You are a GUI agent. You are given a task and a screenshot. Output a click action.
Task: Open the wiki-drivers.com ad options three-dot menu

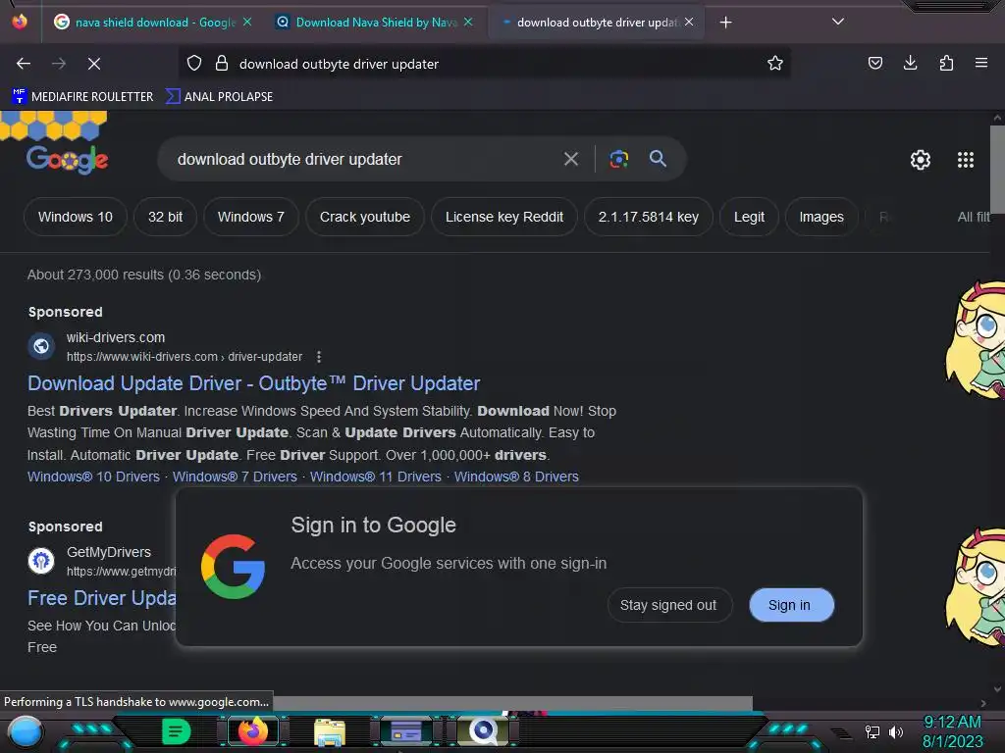319,357
